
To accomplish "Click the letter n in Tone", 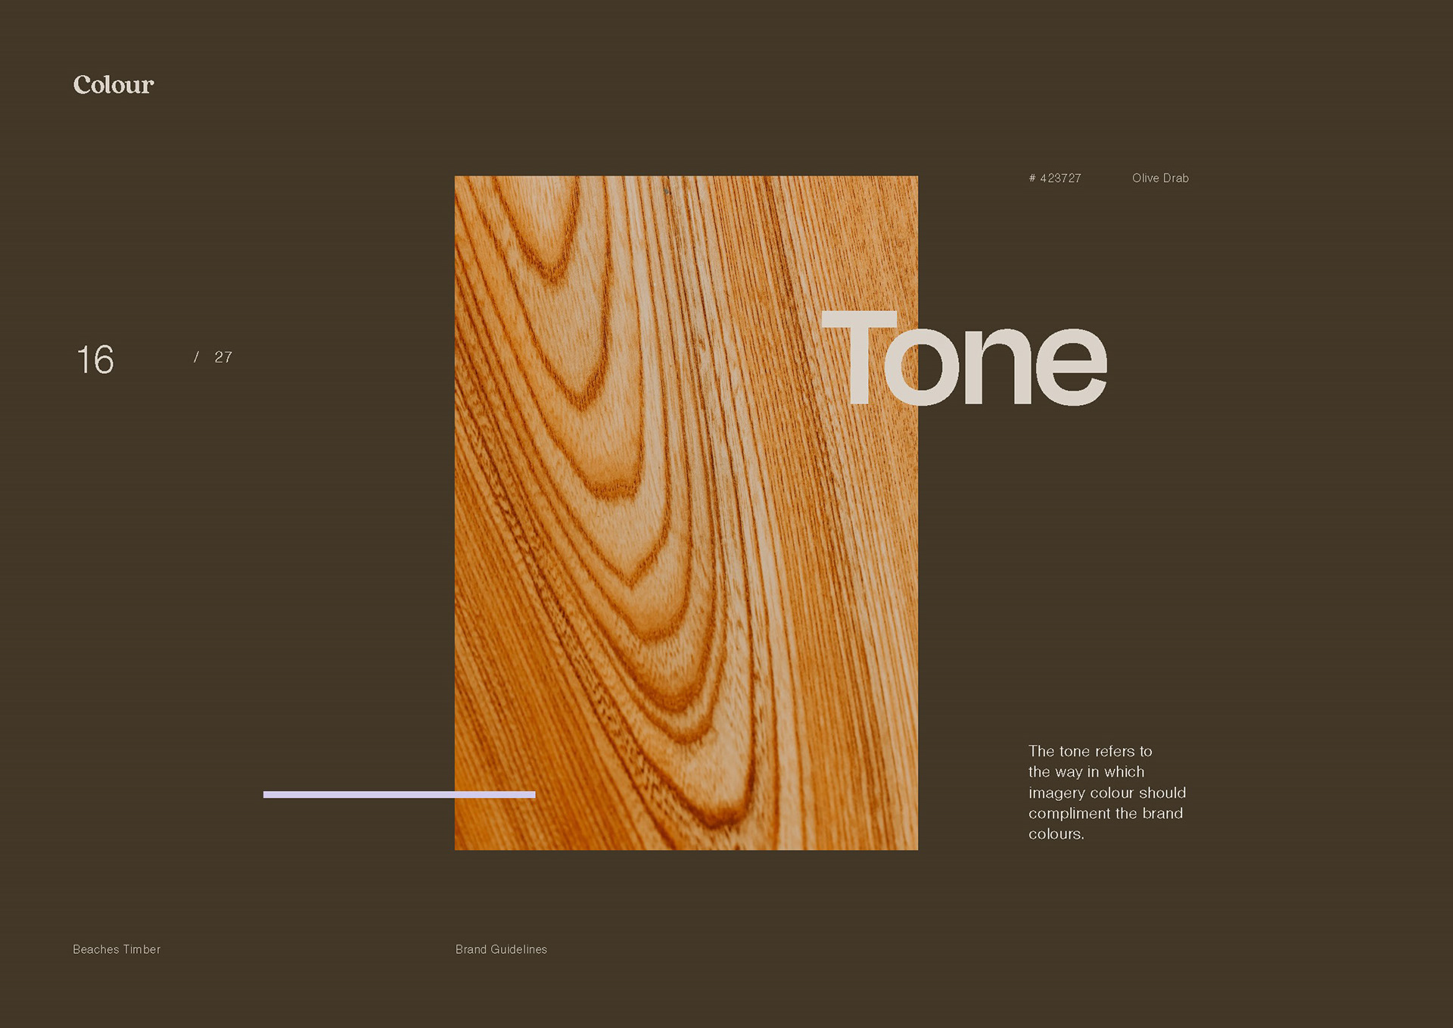I will pos(997,368).
